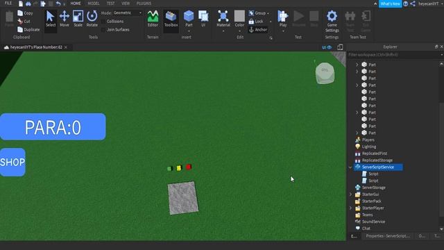Click the Duplicate icon

[20, 29]
